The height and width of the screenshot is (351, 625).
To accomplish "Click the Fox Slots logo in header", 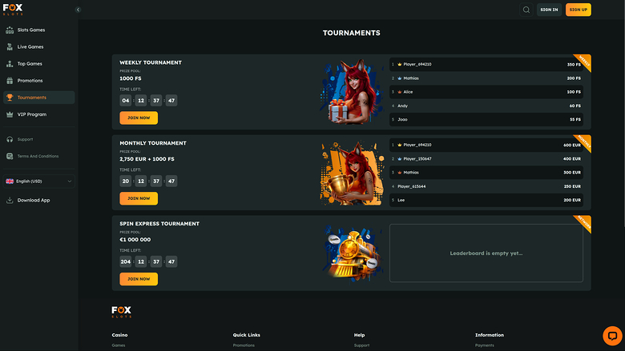I will click(x=13, y=10).
